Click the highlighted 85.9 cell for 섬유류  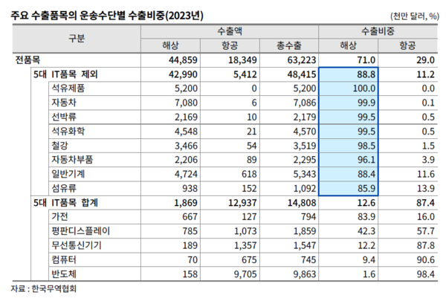351,187
